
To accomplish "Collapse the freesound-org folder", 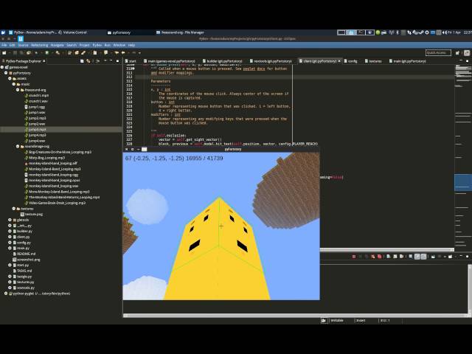I will click(18, 90).
